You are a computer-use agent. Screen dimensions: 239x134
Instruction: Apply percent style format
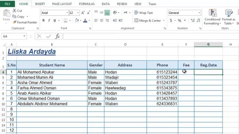[x=180, y=20]
